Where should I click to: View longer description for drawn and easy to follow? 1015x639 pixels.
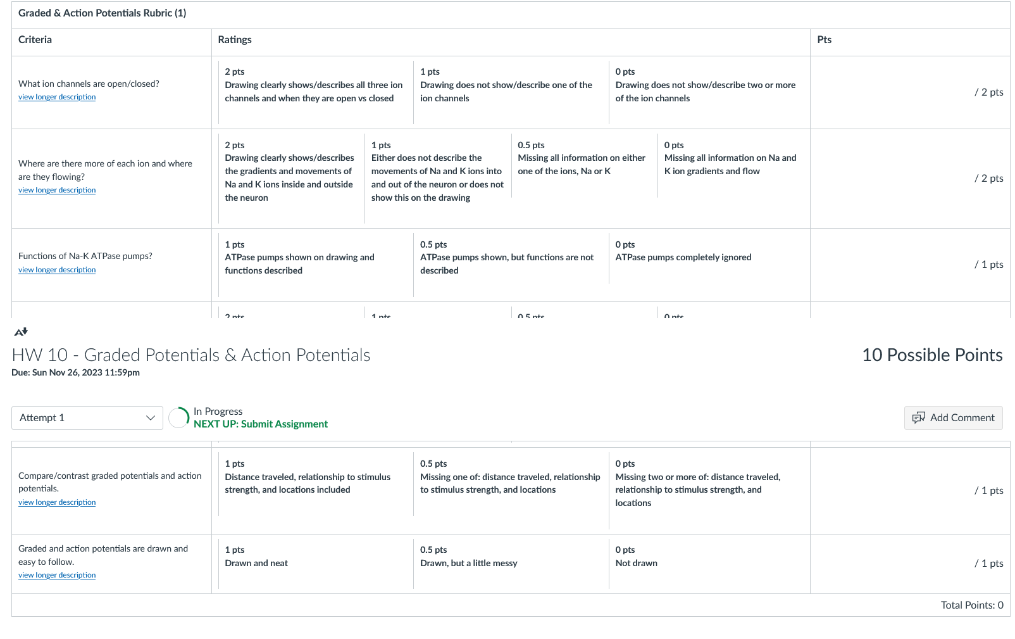pos(57,575)
